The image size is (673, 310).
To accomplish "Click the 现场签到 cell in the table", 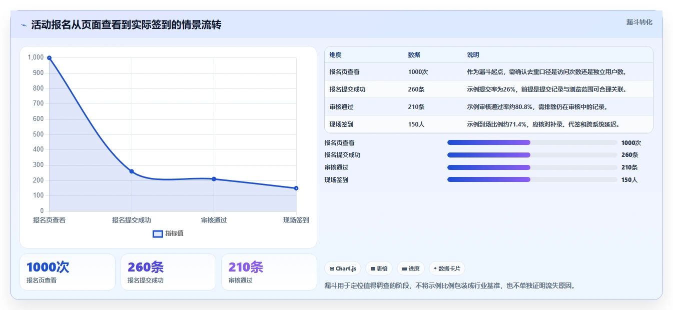I will [341, 124].
